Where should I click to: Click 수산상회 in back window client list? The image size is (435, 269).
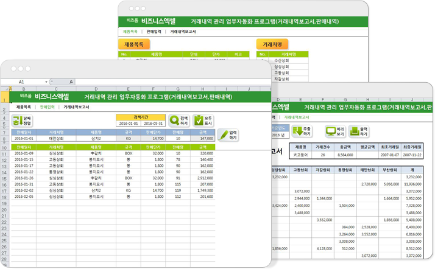(x=281, y=61)
